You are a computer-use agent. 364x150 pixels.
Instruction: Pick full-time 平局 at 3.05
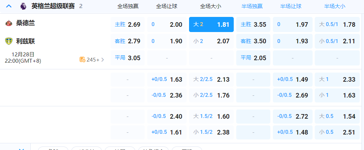[x=127, y=58]
